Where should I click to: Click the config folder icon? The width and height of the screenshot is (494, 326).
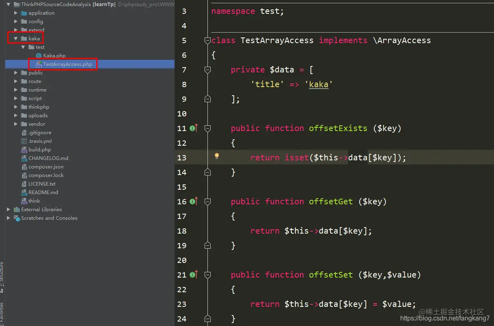click(24, 22)
